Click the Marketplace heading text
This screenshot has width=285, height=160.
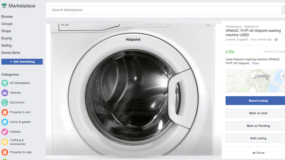coord(22,6)
